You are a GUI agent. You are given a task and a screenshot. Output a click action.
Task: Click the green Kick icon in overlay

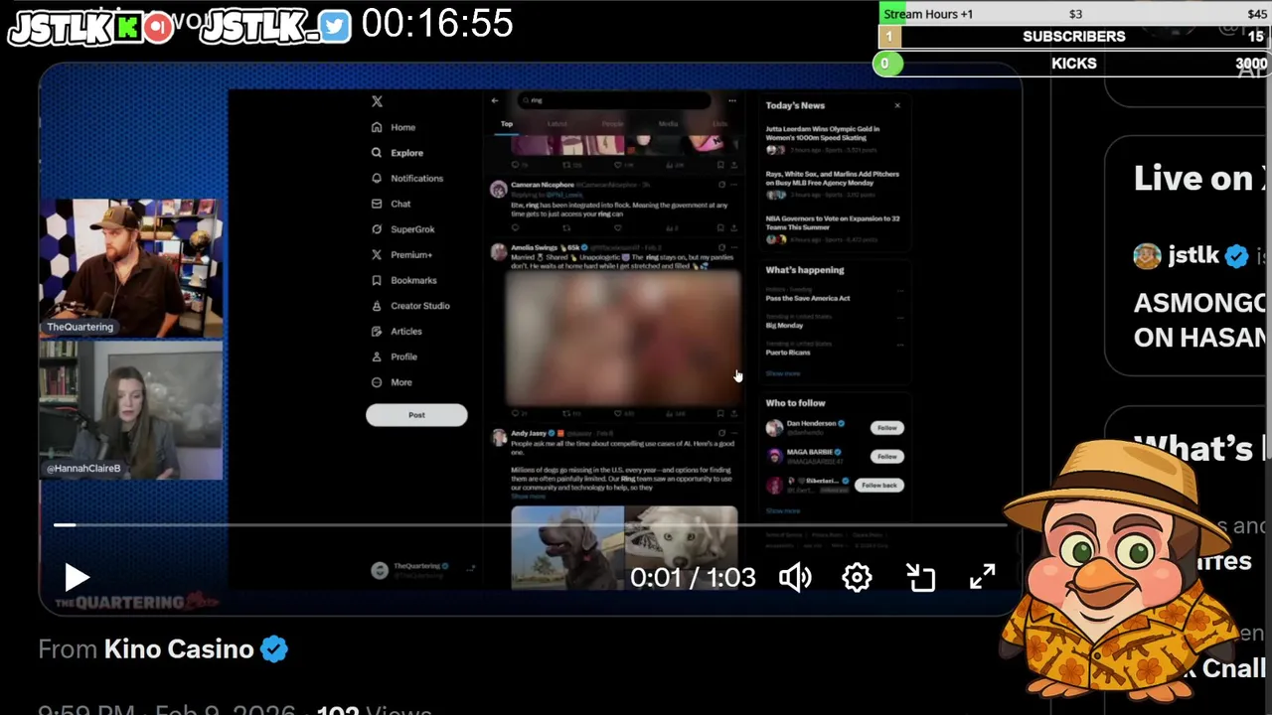click(128, 27)
